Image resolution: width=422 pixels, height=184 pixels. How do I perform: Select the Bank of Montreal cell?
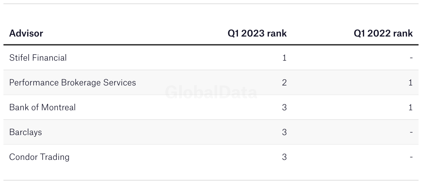(43, 107)
